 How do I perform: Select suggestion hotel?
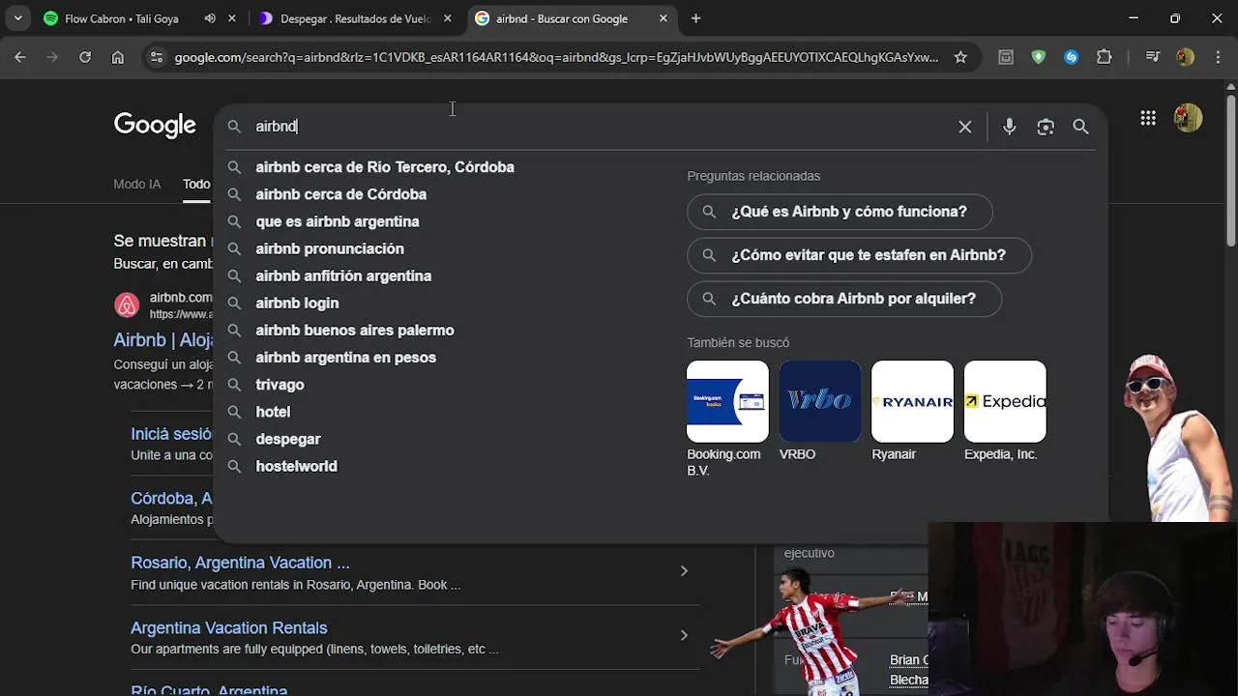tap(273, 411)
